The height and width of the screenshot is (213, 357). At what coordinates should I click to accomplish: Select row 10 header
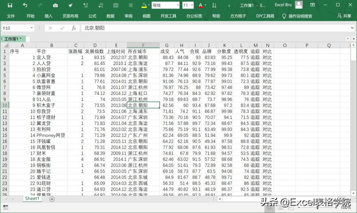(5, 106)
